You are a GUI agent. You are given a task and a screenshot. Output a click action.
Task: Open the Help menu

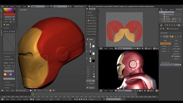pos(25,6)
